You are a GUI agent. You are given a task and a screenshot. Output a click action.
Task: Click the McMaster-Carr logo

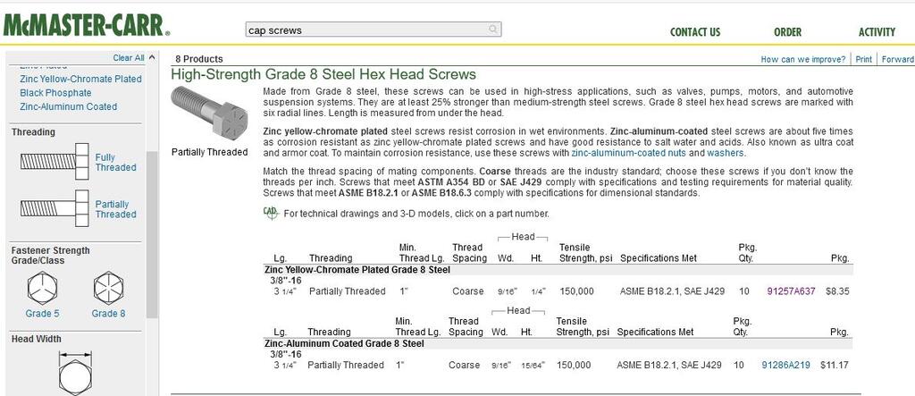click(87, 26)
